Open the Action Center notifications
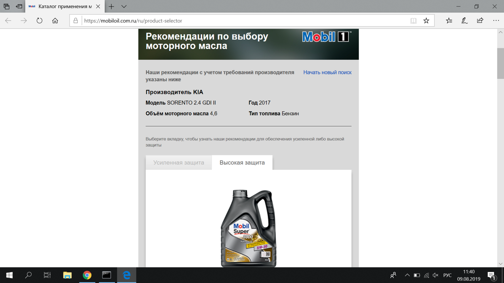This screenshot has width=504, height=283. (x=492, y=276)
